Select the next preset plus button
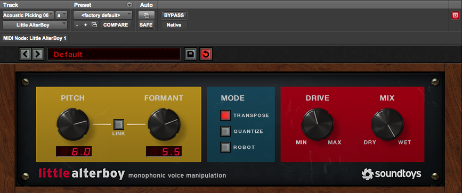Image resolution: width=462 pixels, height=193 pixels. click(85, 25)
